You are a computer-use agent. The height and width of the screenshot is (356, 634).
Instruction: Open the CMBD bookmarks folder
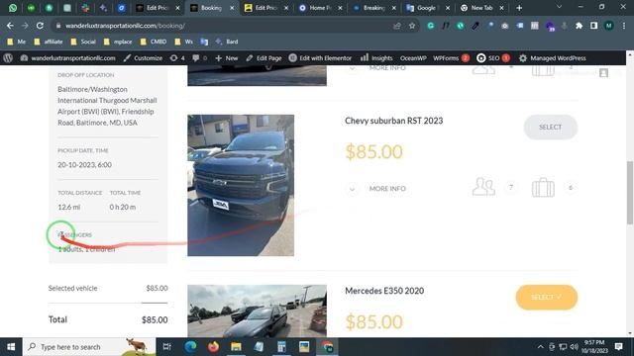(x=154, y=42)
